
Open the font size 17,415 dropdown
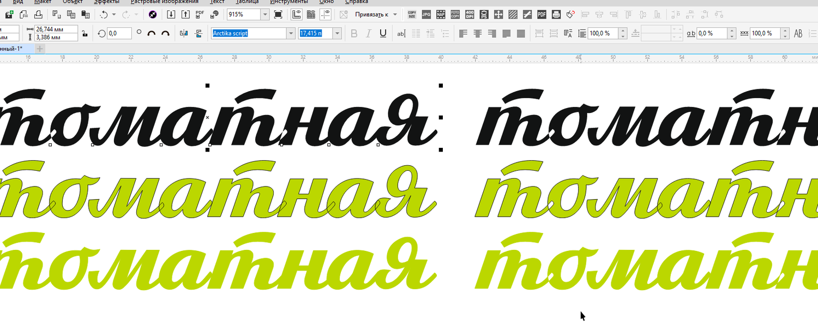338,33
